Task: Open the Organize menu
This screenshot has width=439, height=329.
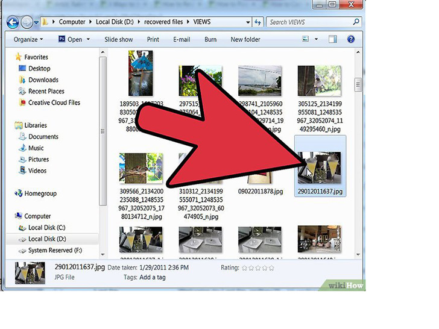Action: click(28, 39)
